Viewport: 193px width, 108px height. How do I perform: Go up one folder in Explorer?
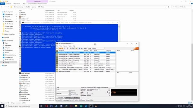tap(9, 7)
